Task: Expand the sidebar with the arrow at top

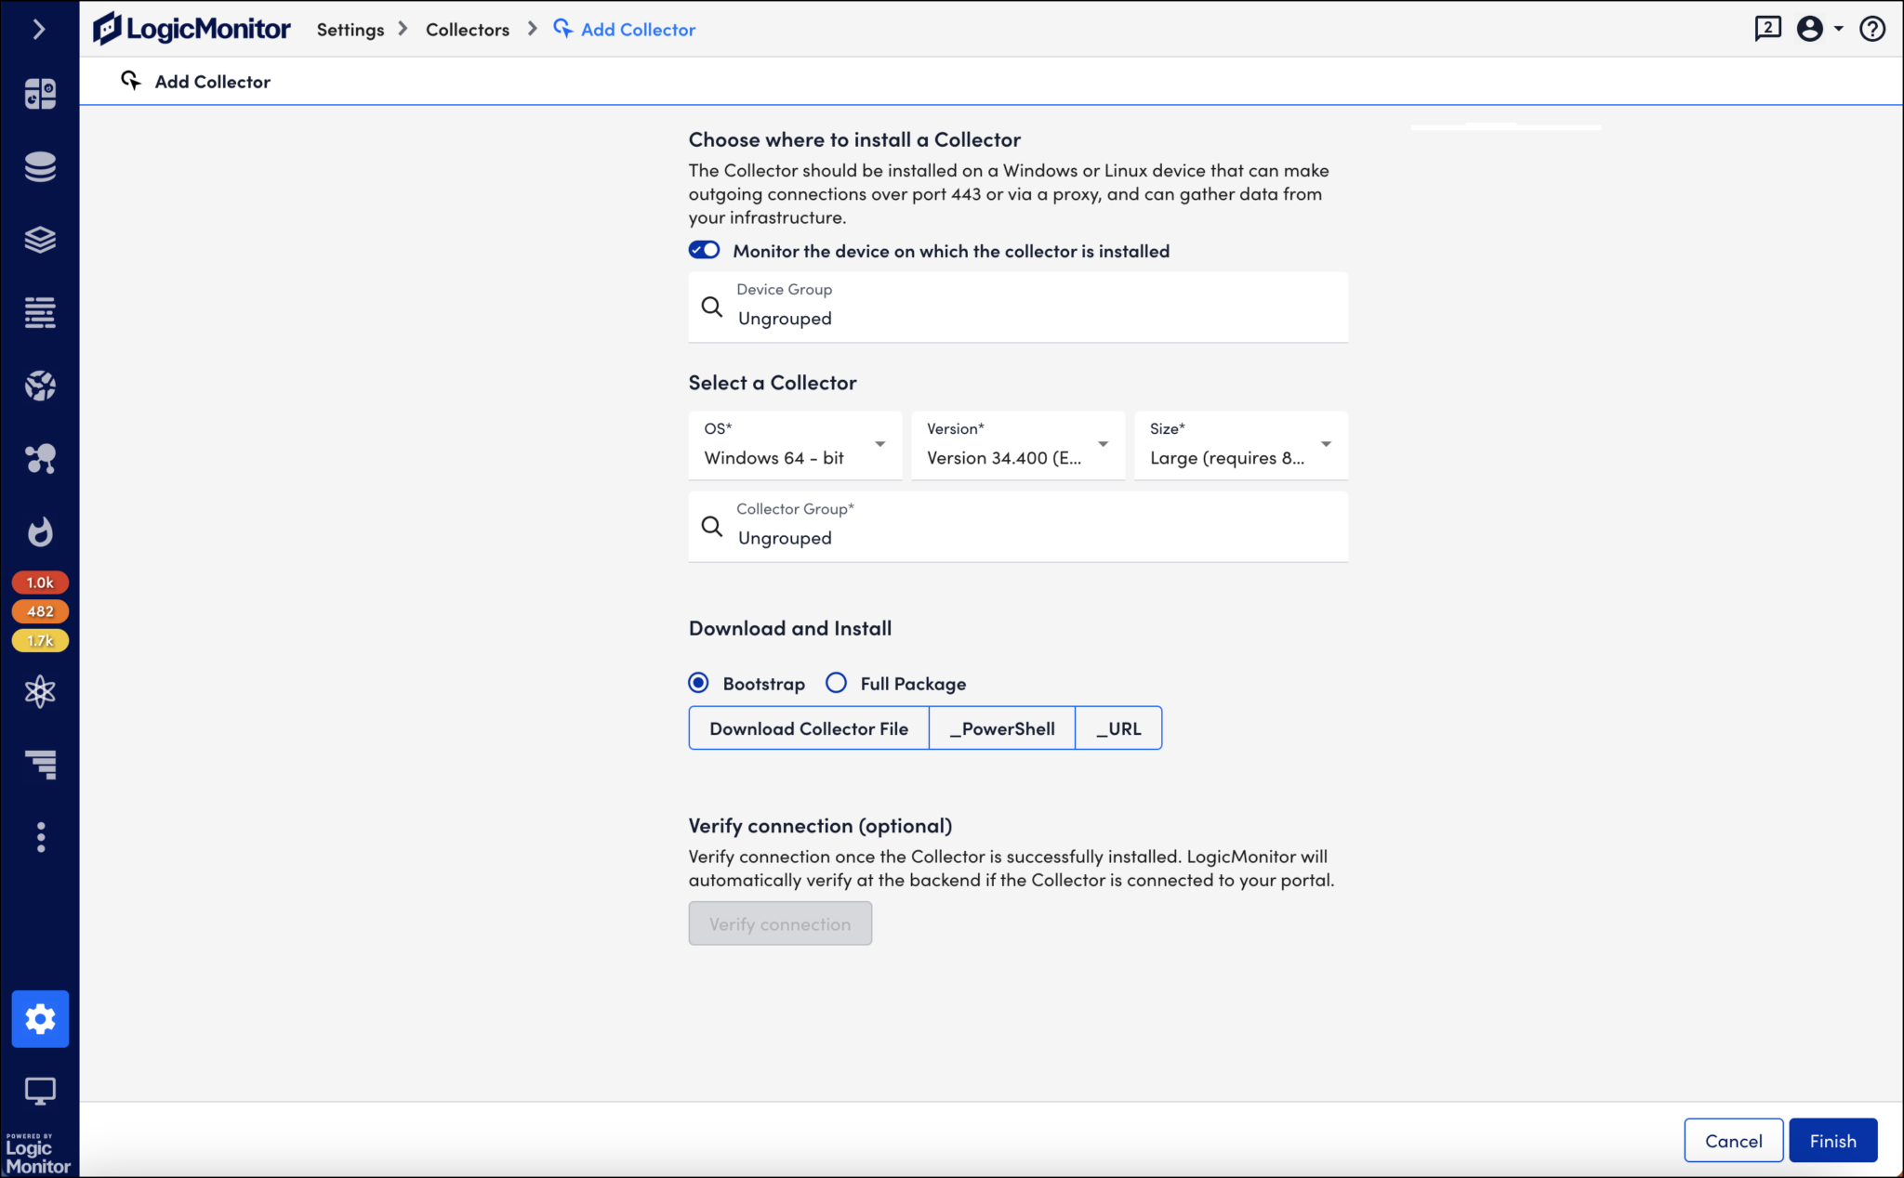Action: coord(38,29)
